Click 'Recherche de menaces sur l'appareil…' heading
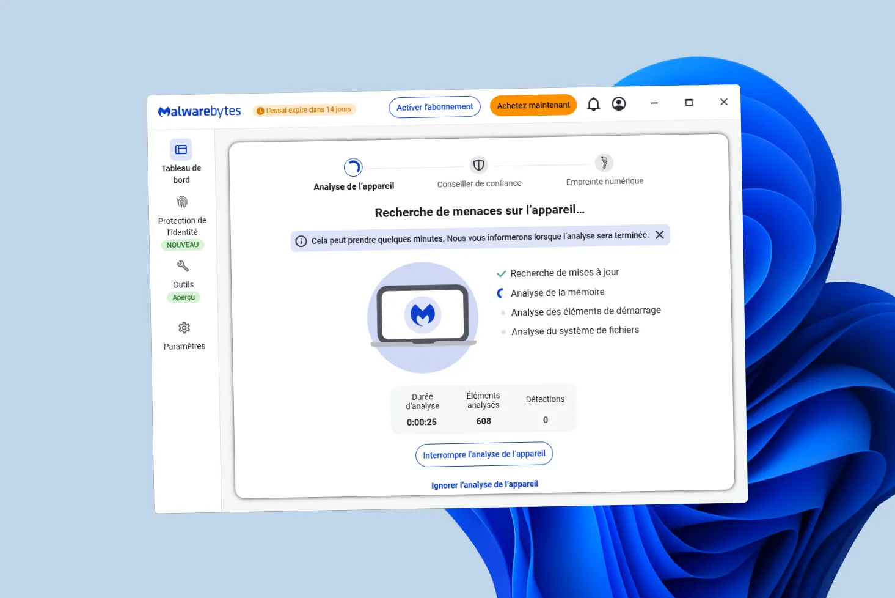 coord(480,211)
